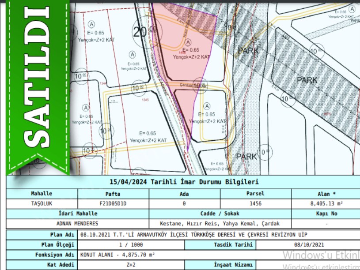Click the KONUT ALANI function value

pos(118,255)
